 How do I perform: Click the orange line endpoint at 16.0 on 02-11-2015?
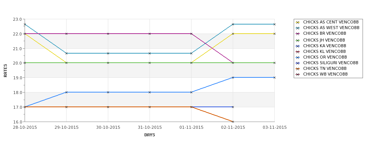coord(233,122)
